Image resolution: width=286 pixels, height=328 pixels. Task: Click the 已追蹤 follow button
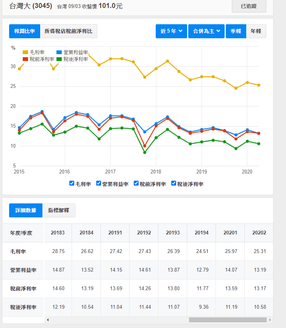[249, 6]
